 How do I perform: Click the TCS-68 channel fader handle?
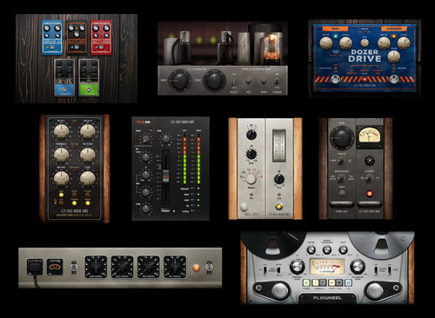(165, 176)
